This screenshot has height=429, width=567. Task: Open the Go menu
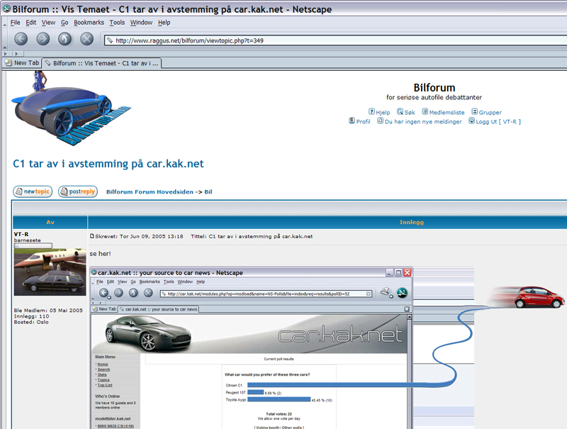coord(64,23)
